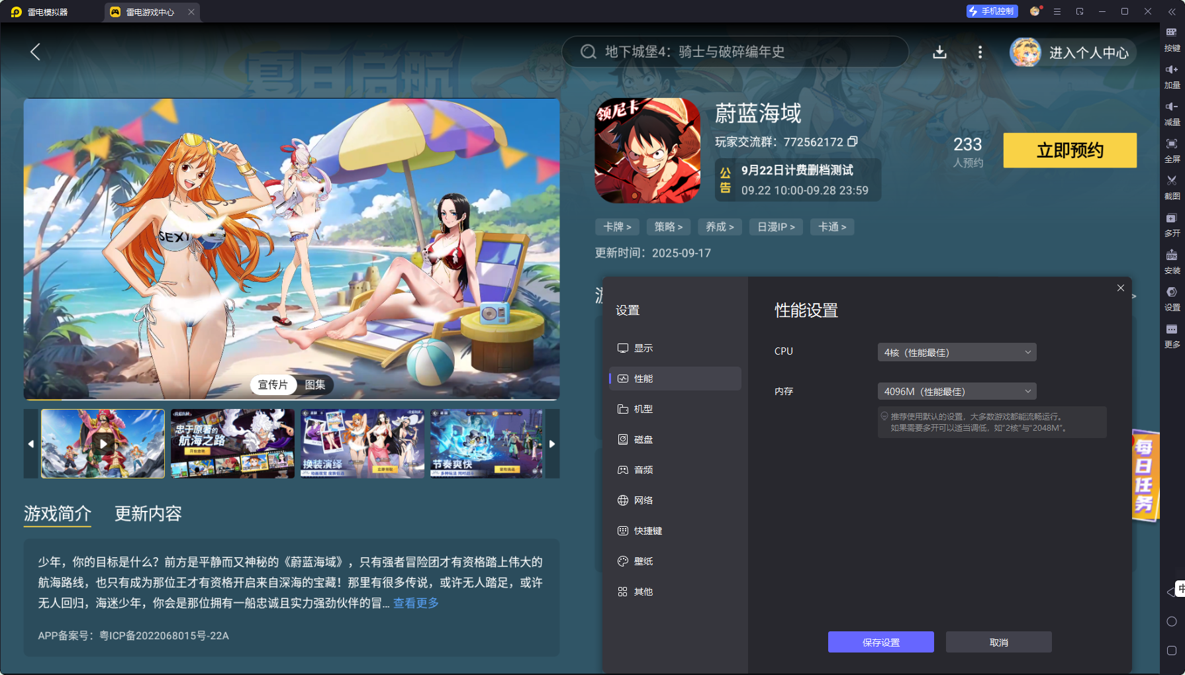Click the 查看更多 link
The image size is (1185, 675).
coord(416,603)
